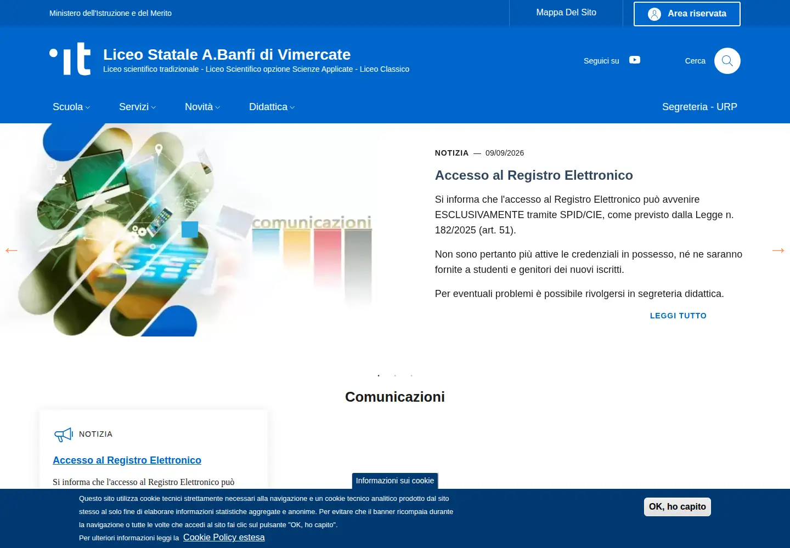Select the first carousel pagination dot
Screen dimensions: 790x548
coord(379,375)
